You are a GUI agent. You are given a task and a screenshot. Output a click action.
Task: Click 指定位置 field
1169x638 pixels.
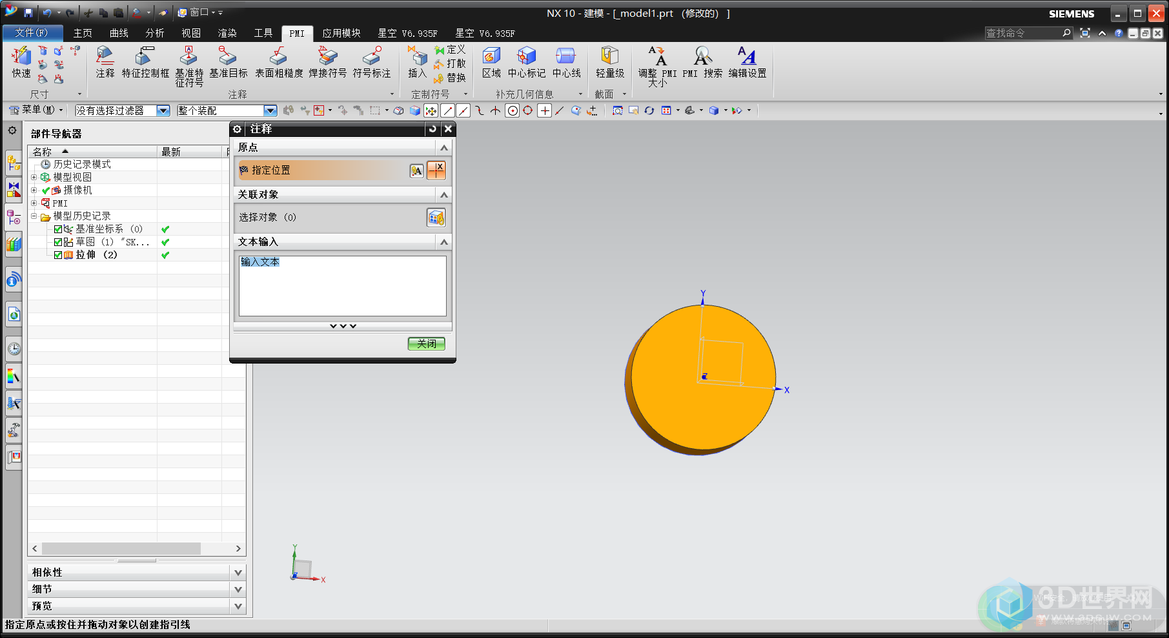pyautogui.click(x=323, y=170)
